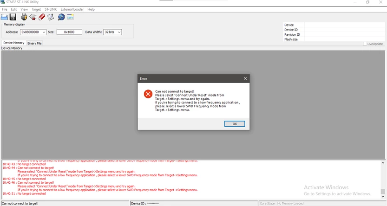Image resolution: width=387 pixels, height=206 pixels.
Task: Click the 'Flash size' info row label
Action: pyautogui.click(x=291, y=39)
